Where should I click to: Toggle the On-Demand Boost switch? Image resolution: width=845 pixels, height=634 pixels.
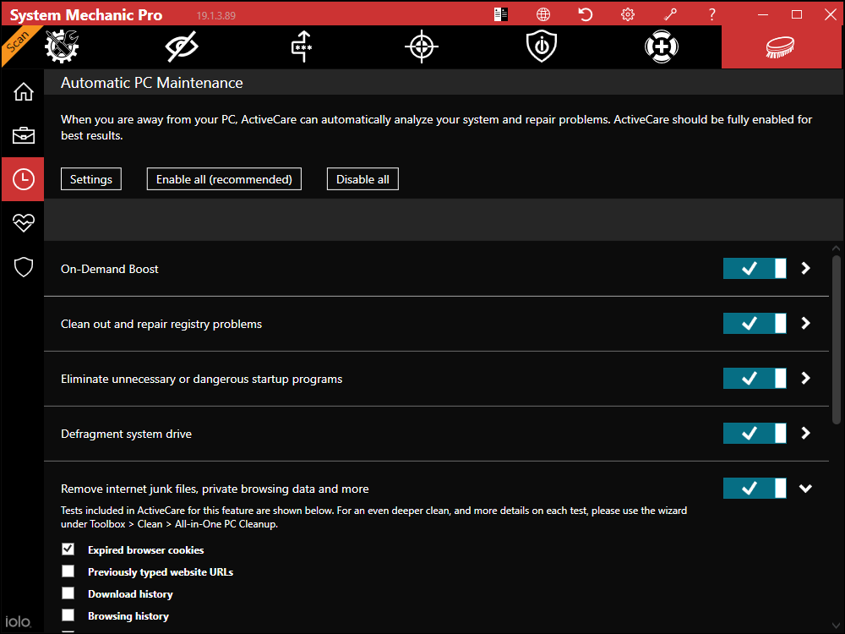[x=755, y=269]
